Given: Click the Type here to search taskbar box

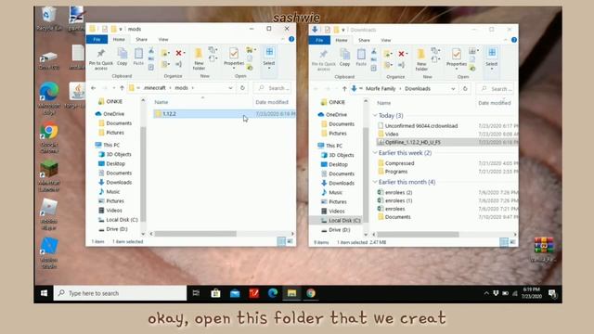Looking at the screenshot, I should coord(121,293).
